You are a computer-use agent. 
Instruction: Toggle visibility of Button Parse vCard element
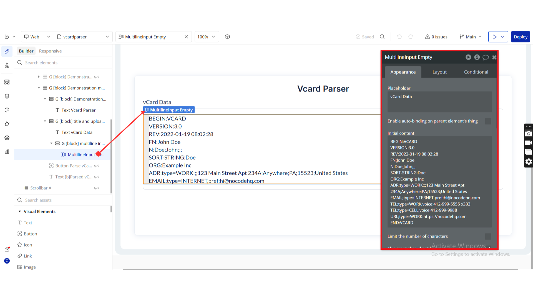pyautogui.click(x=96, y=166)
